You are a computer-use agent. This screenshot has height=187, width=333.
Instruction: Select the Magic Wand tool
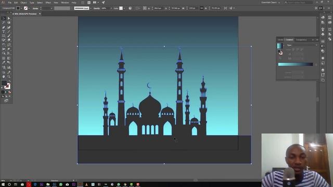point(4,23)
